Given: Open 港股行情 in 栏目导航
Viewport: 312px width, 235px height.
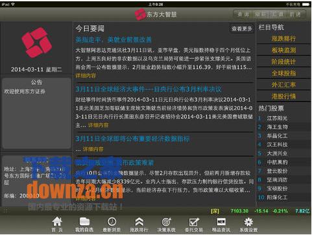Looking at the screenshot, I should 283,96.
